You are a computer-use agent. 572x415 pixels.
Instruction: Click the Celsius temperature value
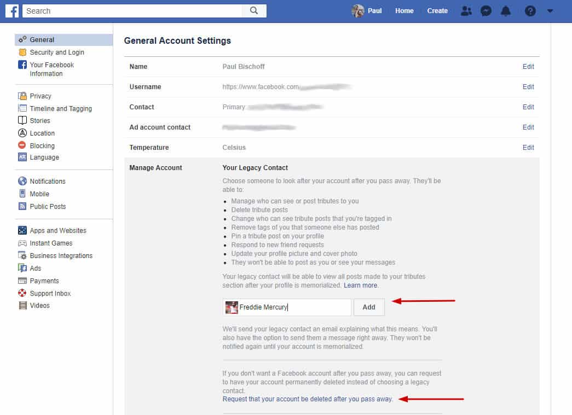[x=234, y=147]
